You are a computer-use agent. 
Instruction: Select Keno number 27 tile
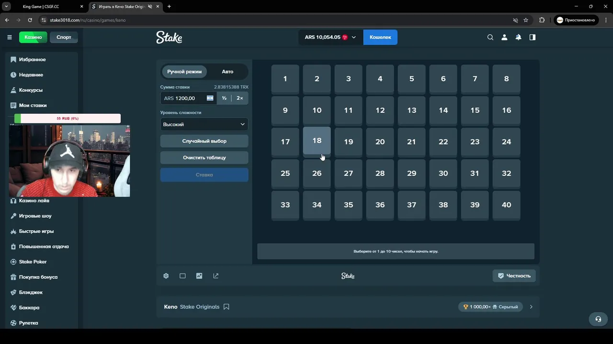tap(348, 173)
